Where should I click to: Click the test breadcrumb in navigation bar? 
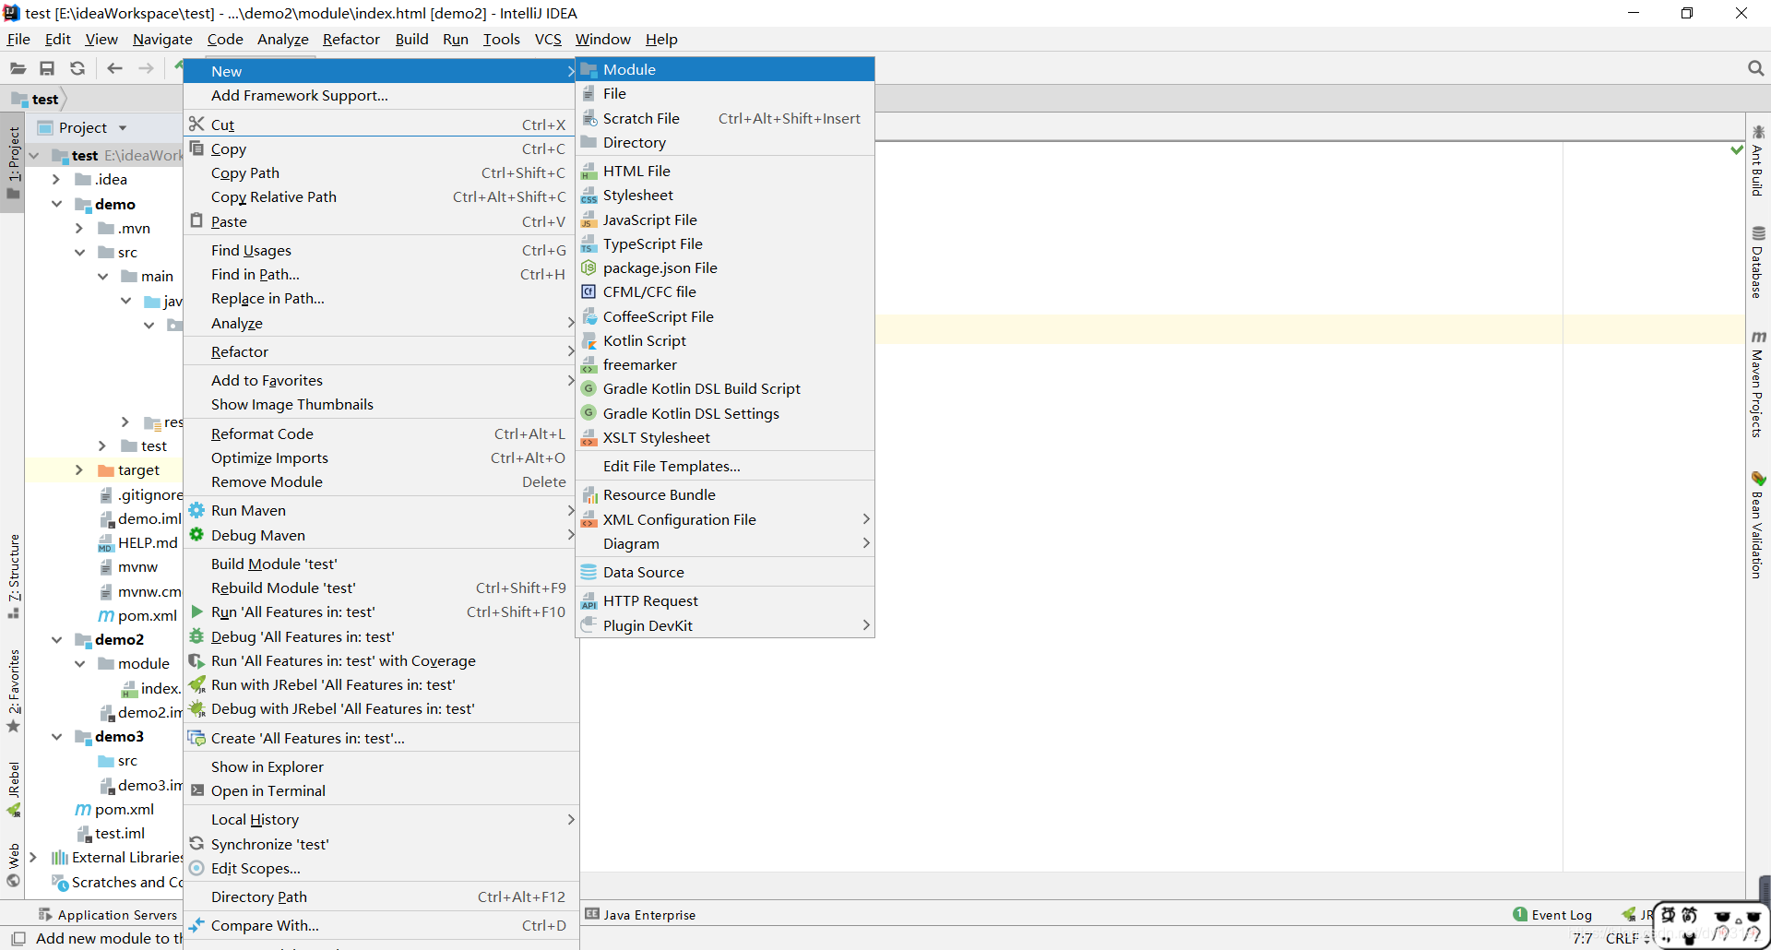(x=36, y=99)
